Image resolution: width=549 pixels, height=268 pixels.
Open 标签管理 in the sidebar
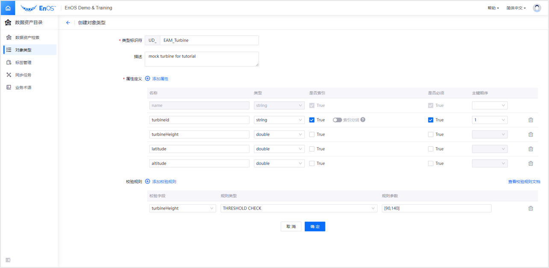click(24, 63)
